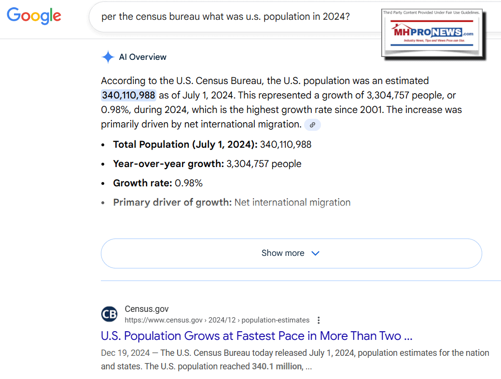
Task: Click the Growth rate 0.98% bullet
Action: point(158,183)
